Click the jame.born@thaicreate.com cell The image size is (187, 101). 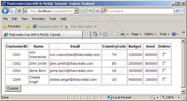[x=75, y=71]
